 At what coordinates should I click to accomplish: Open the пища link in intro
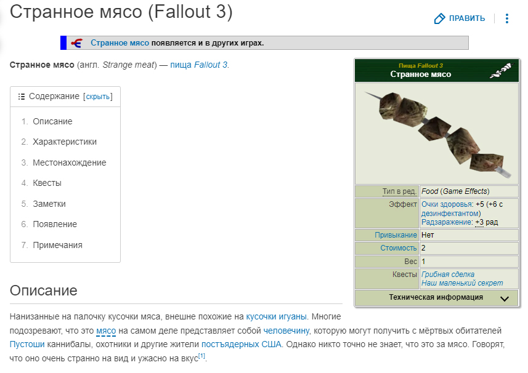pyautogui.click(x=181, y=65)
